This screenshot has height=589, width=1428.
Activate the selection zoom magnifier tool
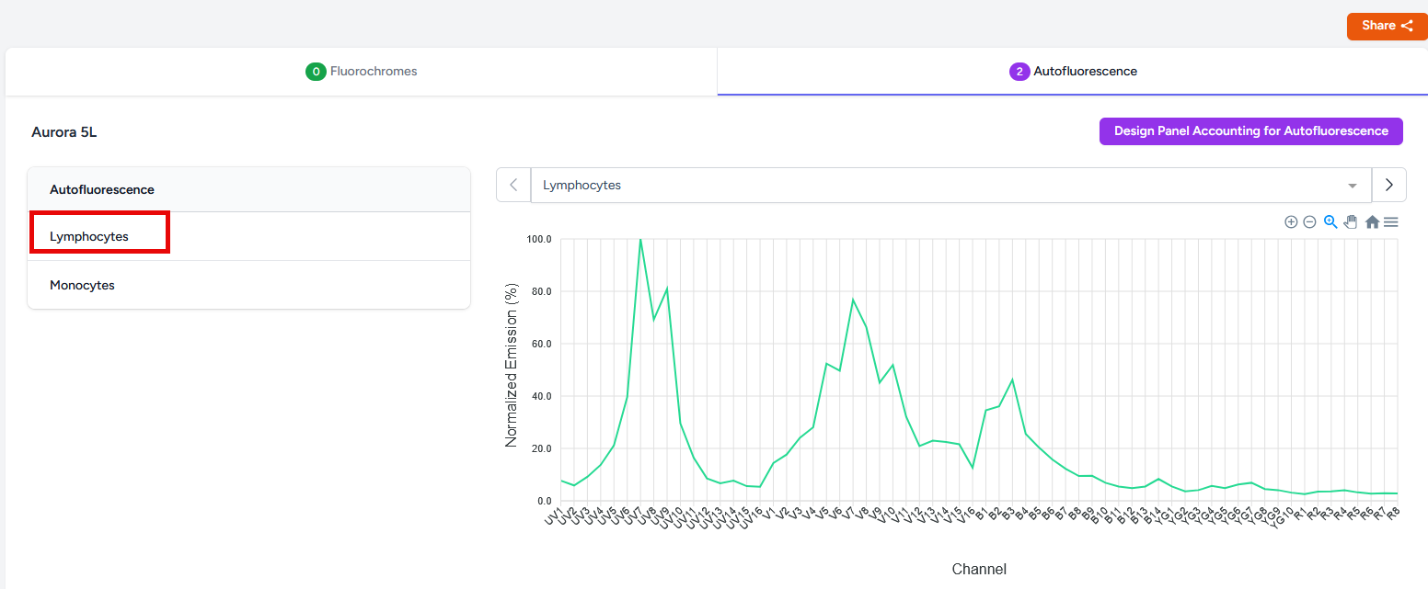[1330, 221]
